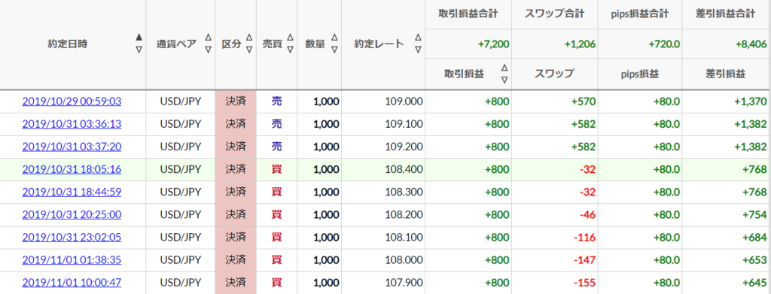Sort by 約定レート column sort arrows
Image resolution: width=771 pixels, height=294 pixels.
tap(418, 44)
